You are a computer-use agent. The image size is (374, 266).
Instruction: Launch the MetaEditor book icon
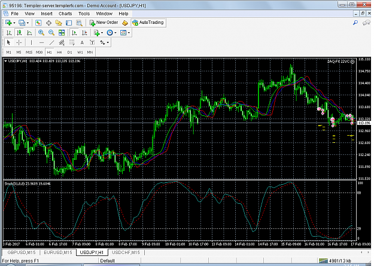(x=125, y=23)
